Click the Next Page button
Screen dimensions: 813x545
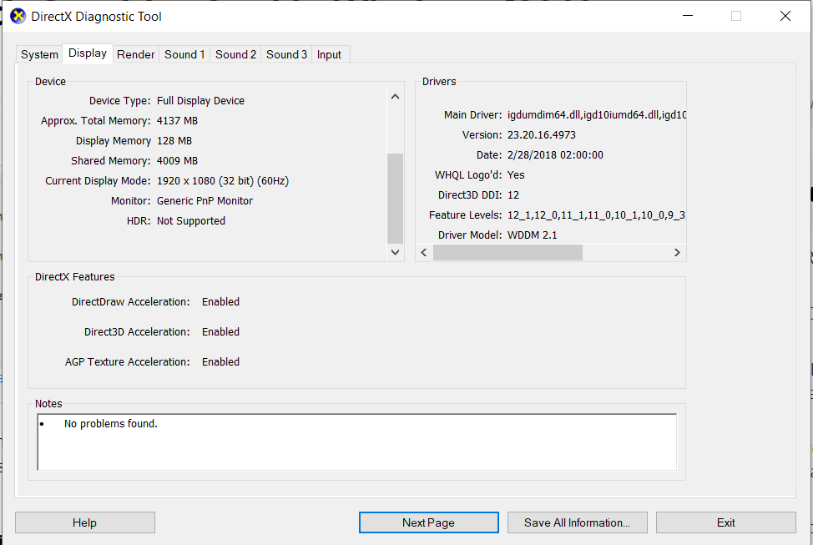(429, 522)
